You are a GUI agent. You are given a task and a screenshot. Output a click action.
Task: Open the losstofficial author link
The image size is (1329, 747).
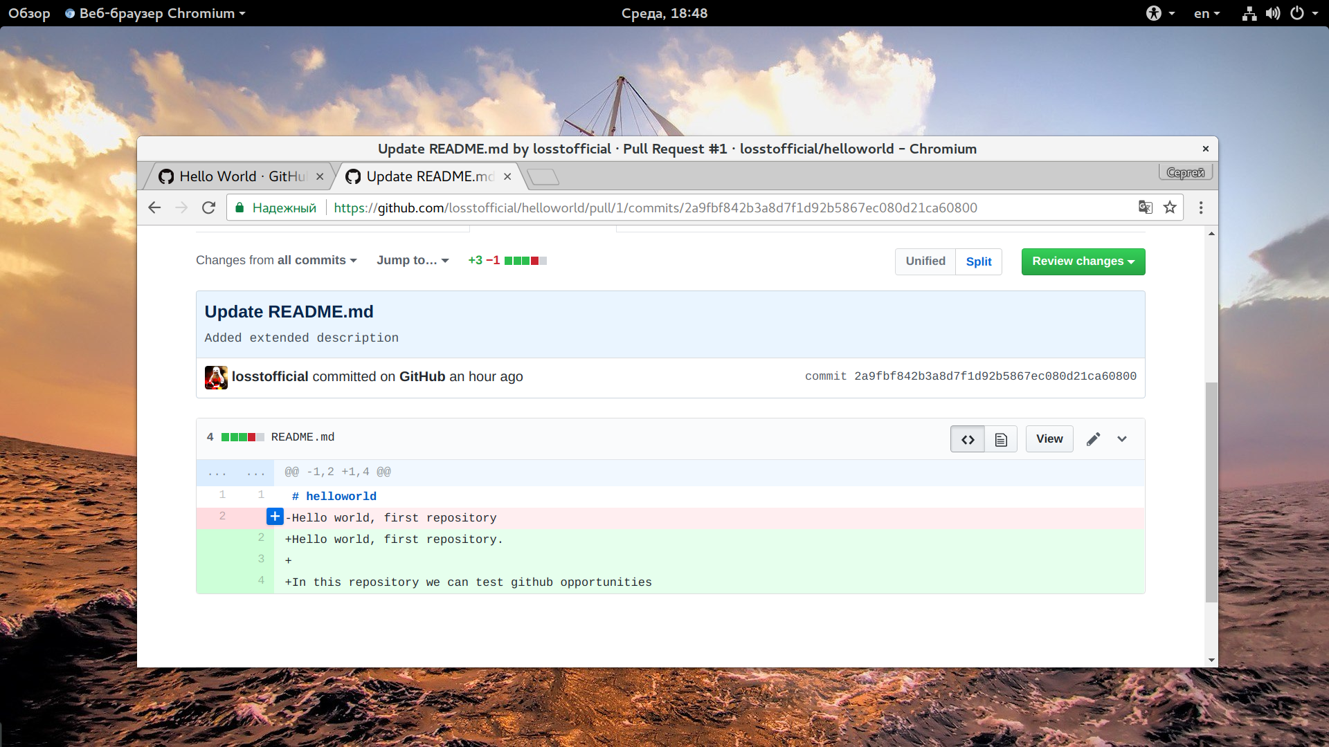(270, 377)
